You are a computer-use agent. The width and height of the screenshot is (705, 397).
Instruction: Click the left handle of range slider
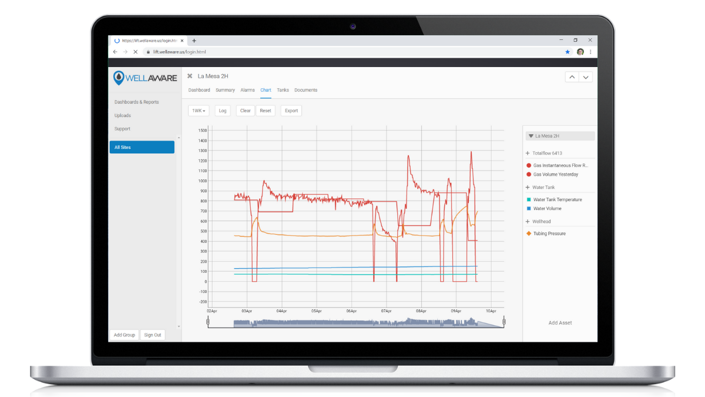[x=208, y=322]
